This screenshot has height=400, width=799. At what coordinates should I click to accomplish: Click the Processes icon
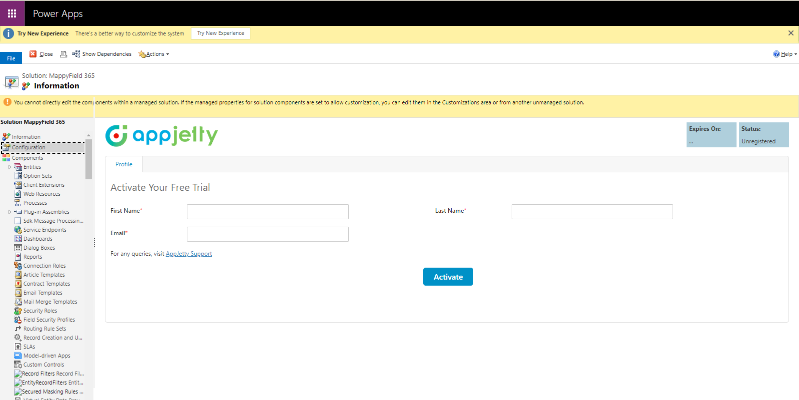18,203
